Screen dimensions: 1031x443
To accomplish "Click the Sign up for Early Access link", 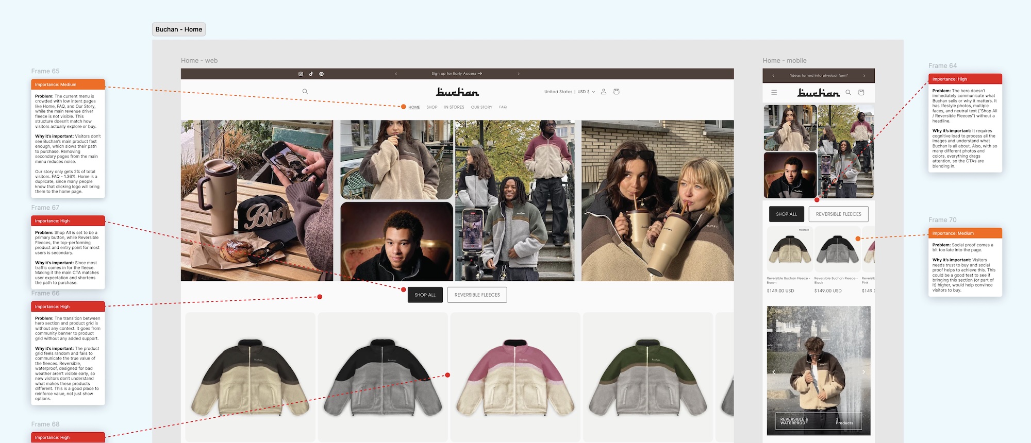I will (457, 74).
